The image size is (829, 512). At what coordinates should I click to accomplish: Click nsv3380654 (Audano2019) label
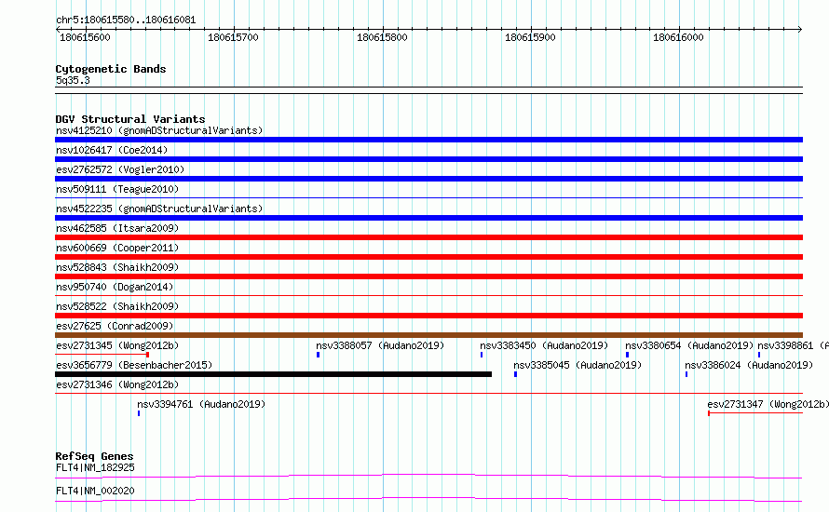click(x=689, y=345)
